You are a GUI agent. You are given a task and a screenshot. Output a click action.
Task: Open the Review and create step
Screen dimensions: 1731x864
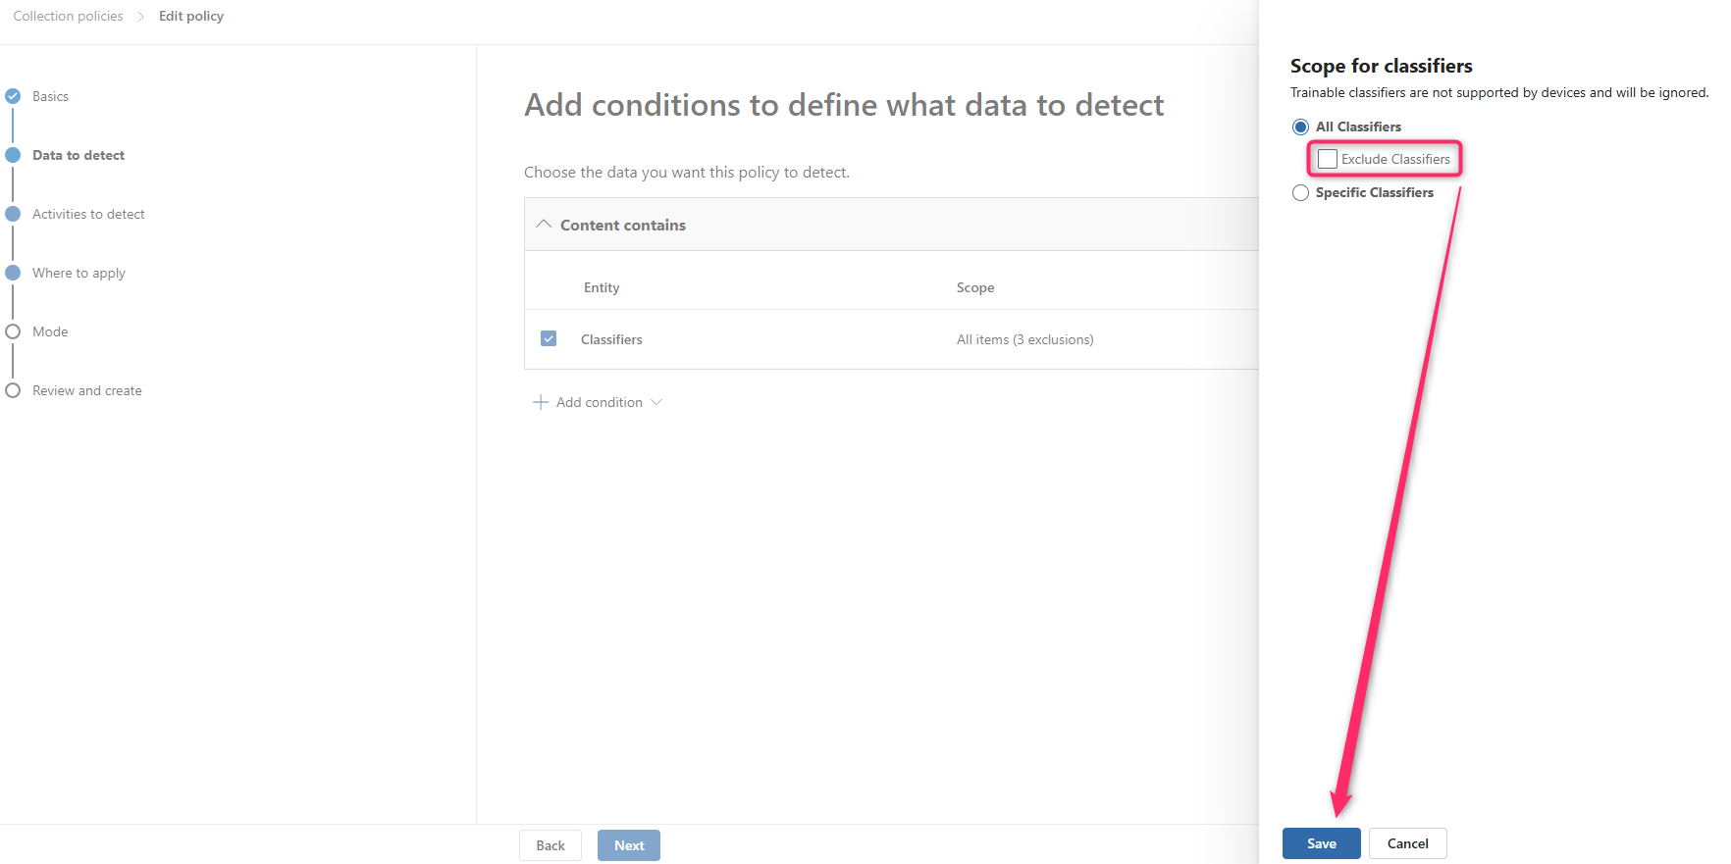tap(86, 390)
